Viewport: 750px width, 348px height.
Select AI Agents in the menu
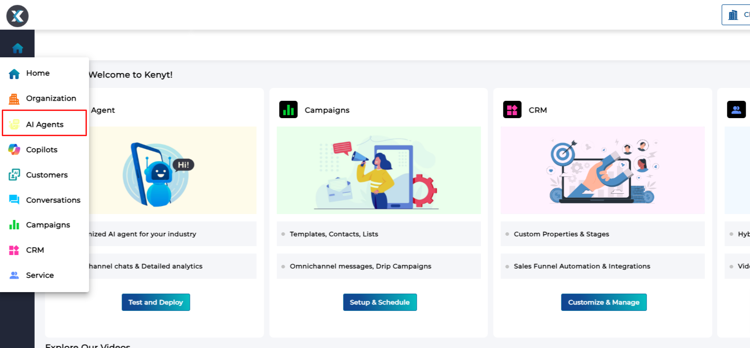pos(45,123)
